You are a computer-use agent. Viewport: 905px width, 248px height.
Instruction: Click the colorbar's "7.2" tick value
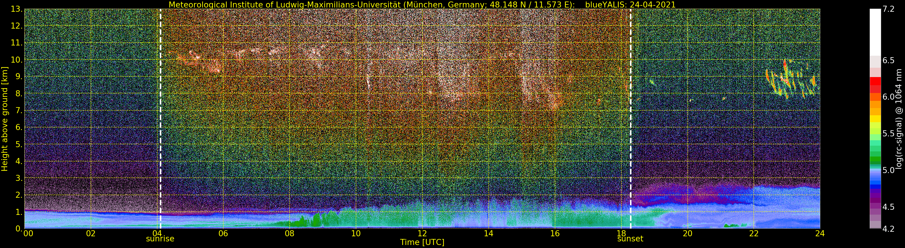coord(888,9)
